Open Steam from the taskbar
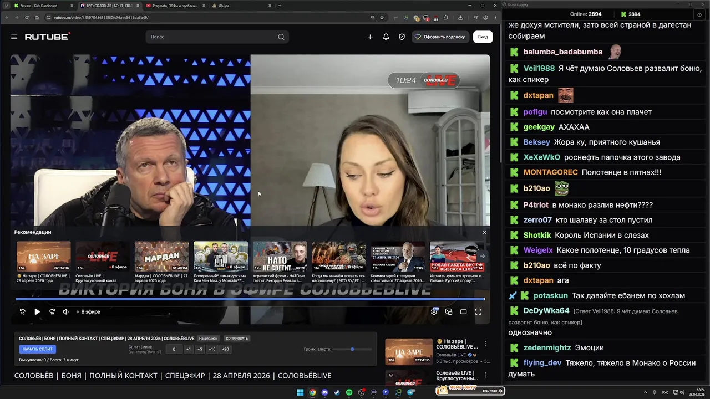 pyautogui.click(x=337, y=392)
